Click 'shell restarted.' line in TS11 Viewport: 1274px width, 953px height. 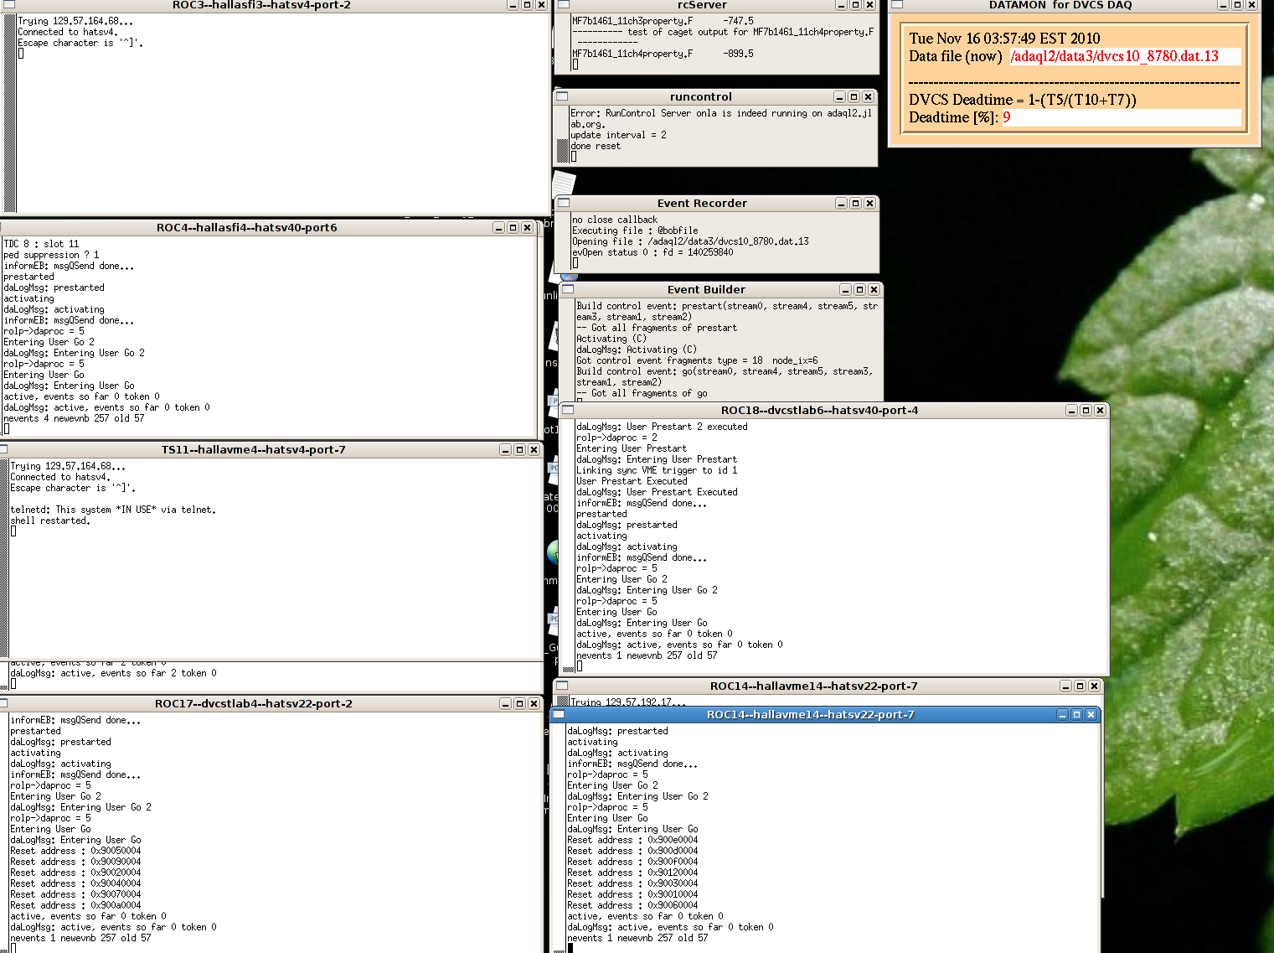click(x=50, y=521)
